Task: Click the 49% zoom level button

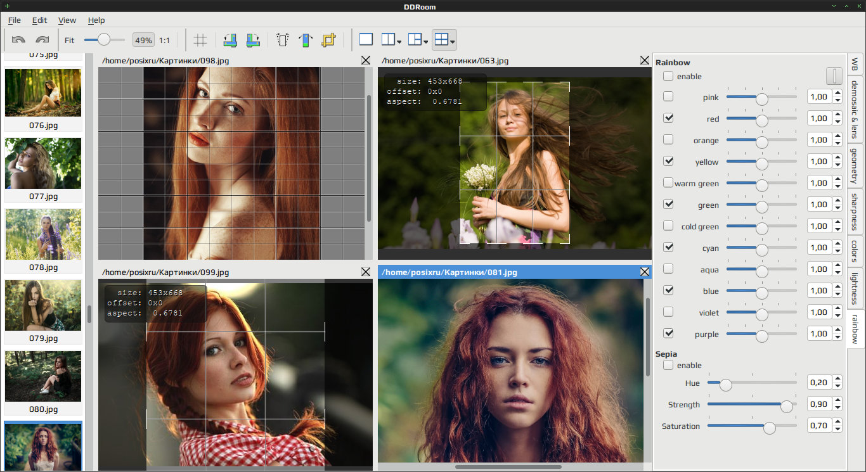Action: (144, 40)
